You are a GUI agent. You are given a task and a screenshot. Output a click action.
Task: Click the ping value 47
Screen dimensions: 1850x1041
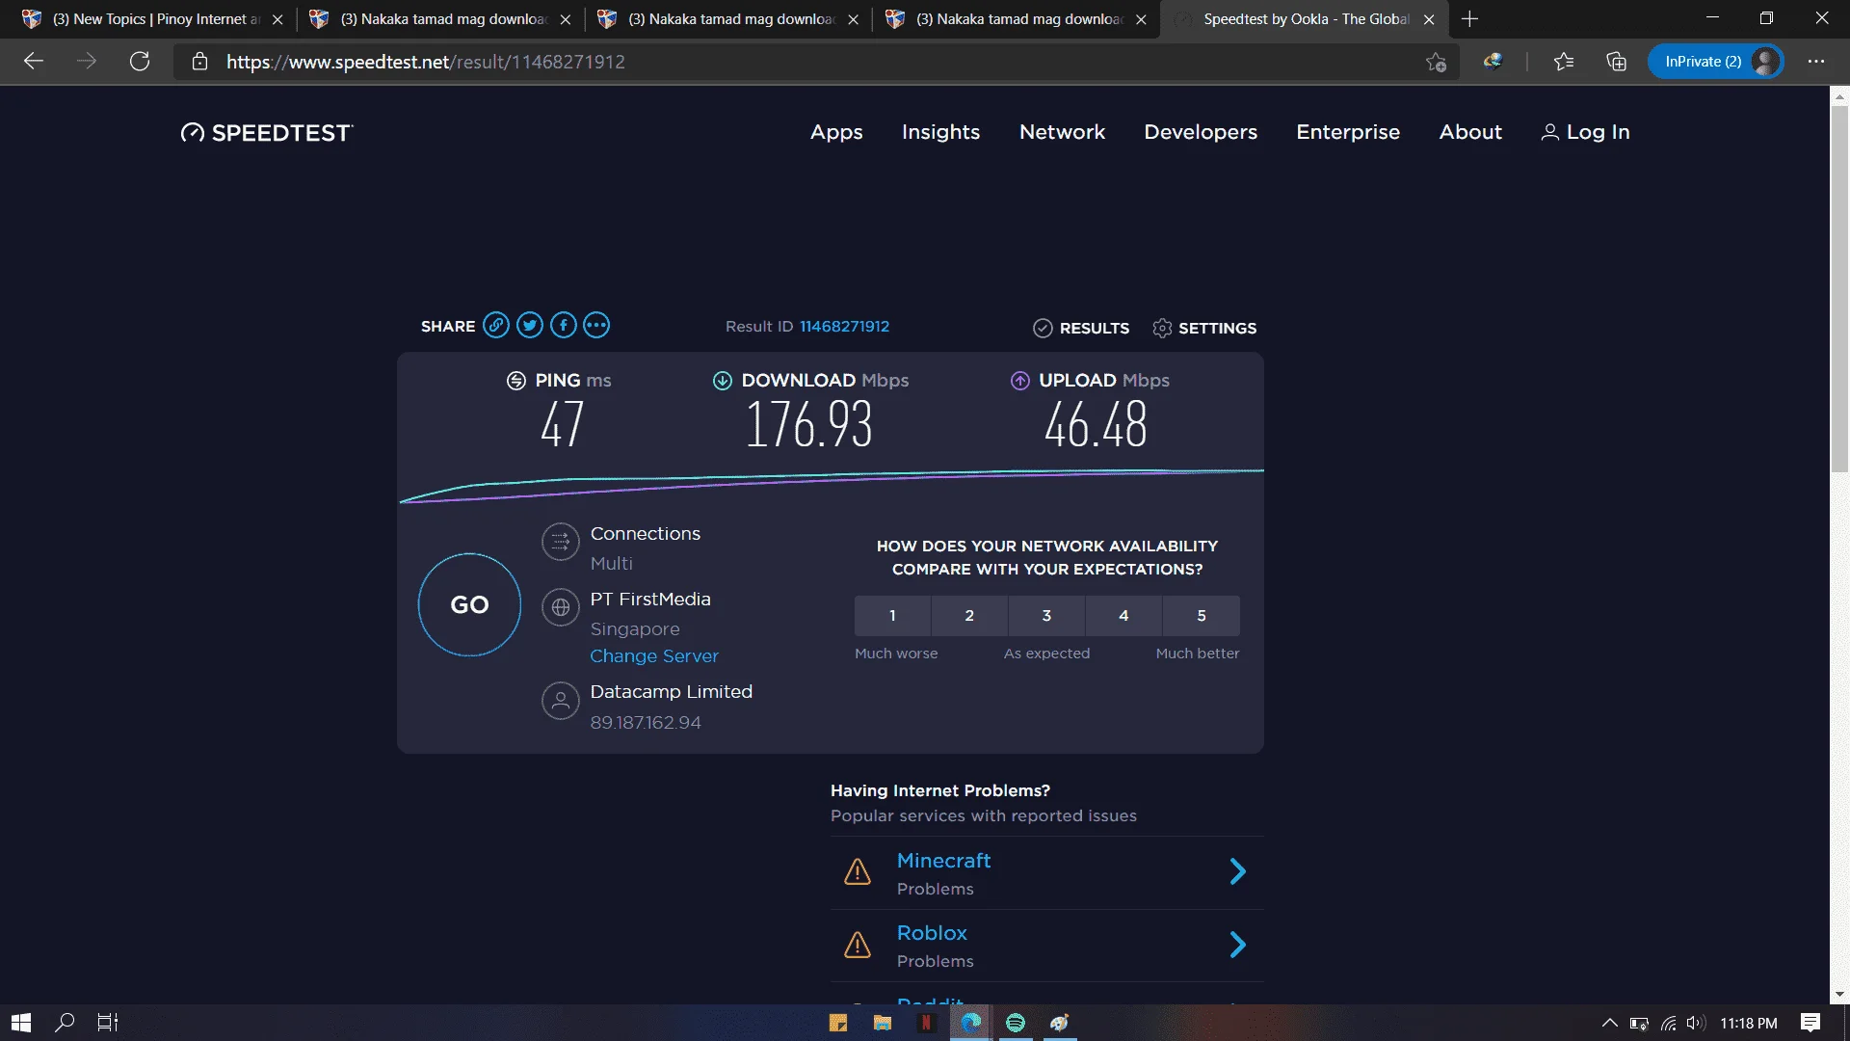563,425
